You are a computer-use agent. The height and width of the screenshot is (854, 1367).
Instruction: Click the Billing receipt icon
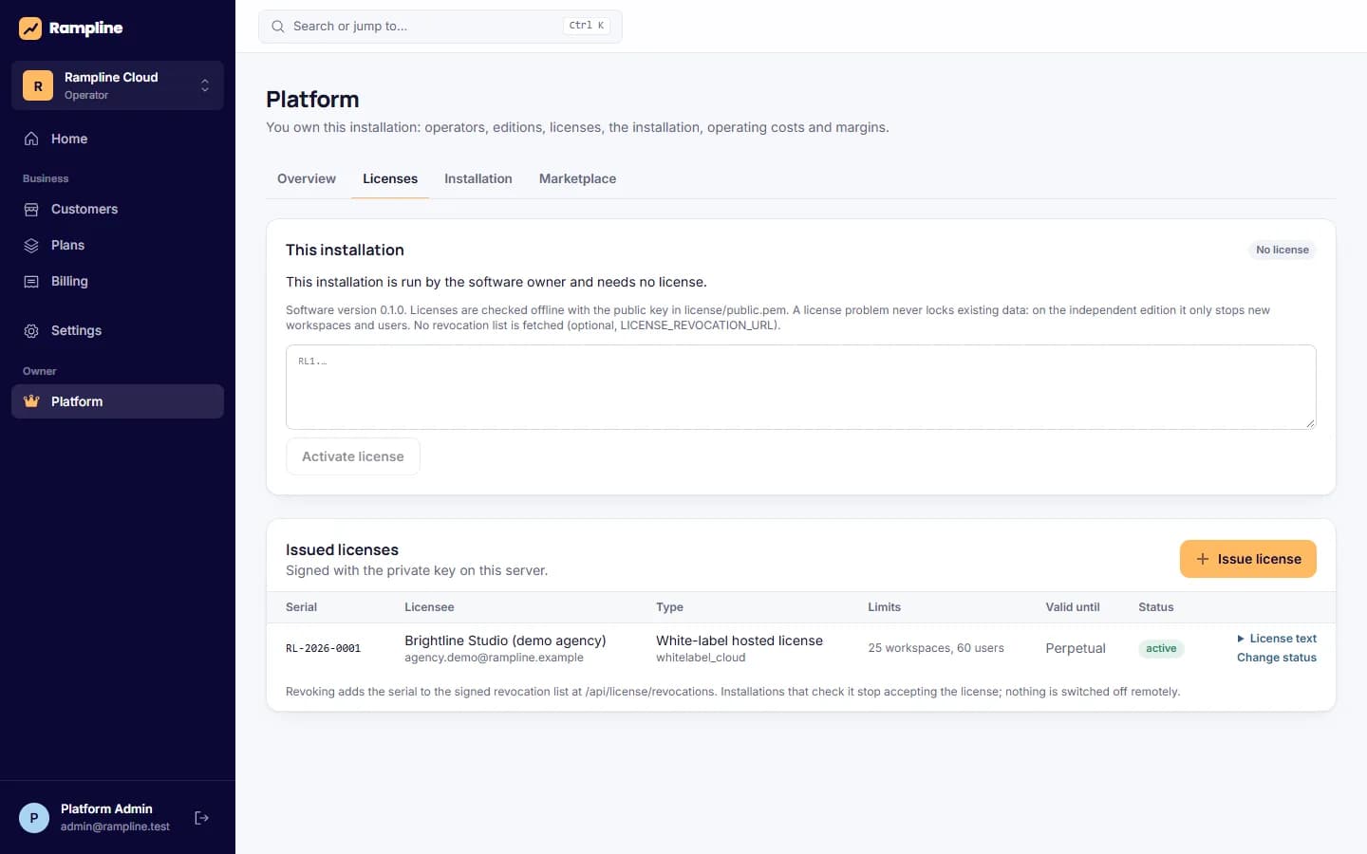pos(31,281)
